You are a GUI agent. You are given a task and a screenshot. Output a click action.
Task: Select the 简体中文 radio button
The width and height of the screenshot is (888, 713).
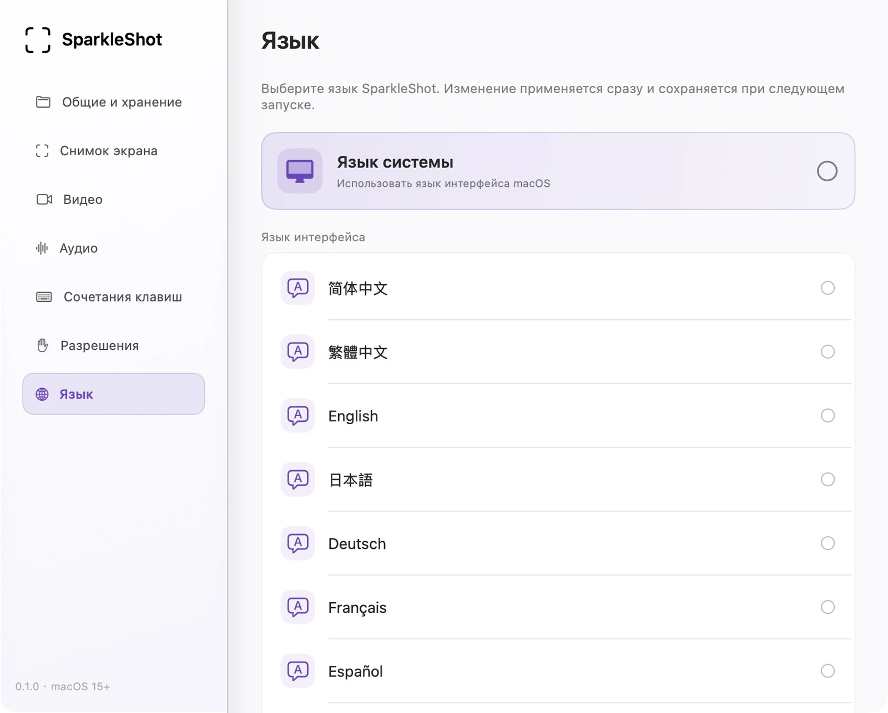click(x=828, y=288)
